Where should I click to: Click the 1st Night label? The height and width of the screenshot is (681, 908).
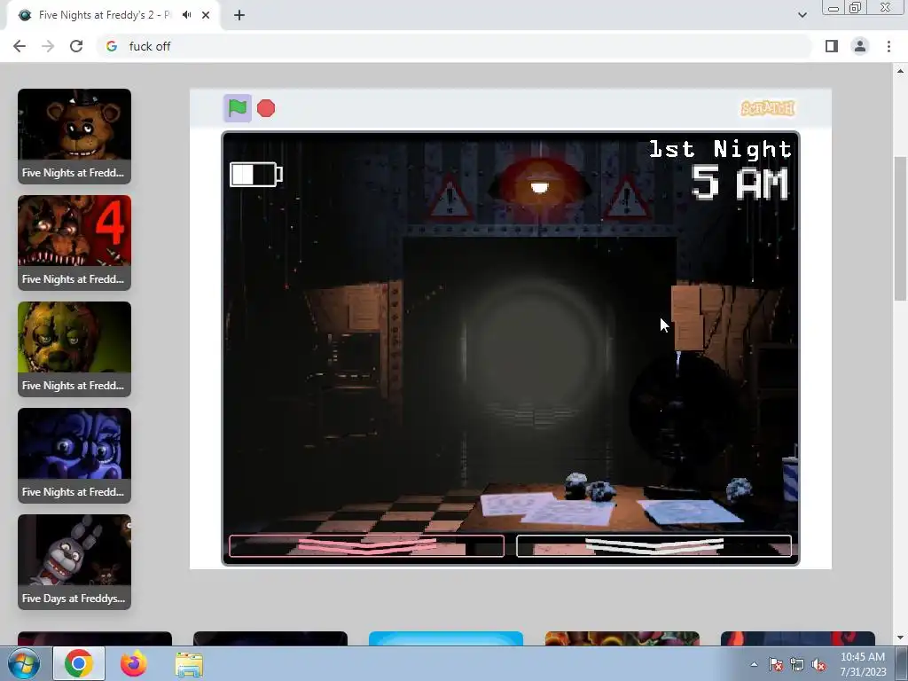(720, 149)
